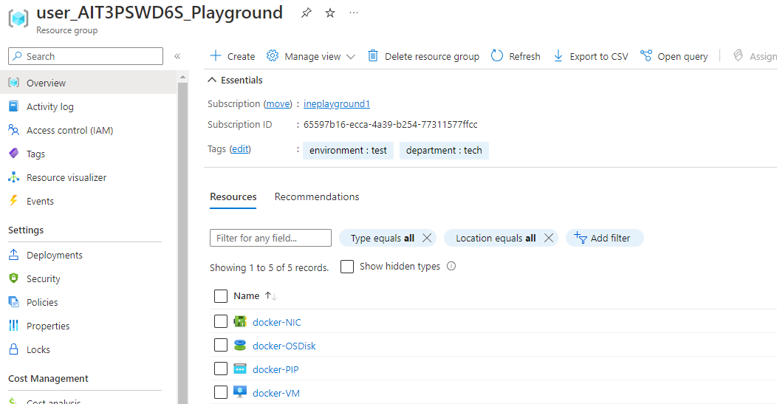Viewport: 777px width, 404px height.
Task: Open the more options ellipsis menu
Action: [354, 13]
